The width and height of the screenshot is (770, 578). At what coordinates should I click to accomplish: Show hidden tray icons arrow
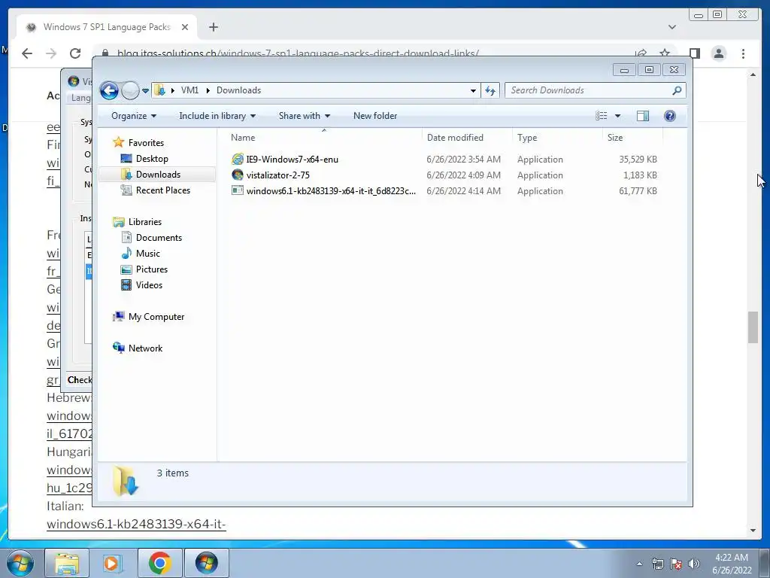639,564
